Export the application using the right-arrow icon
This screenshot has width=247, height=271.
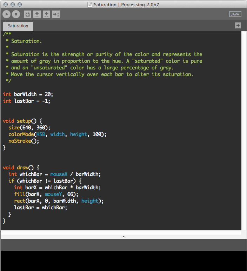56,14
